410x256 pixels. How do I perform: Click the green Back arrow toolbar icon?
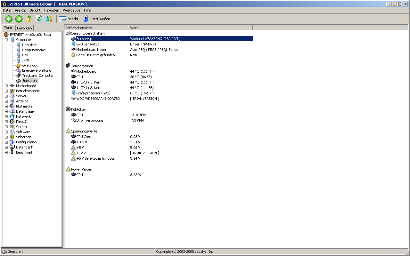pyautogui.click(x=9, y=19)
